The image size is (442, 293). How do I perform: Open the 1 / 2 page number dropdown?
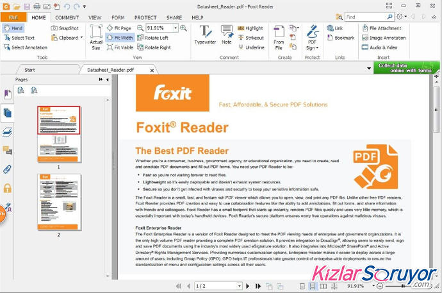click(240, 286)
